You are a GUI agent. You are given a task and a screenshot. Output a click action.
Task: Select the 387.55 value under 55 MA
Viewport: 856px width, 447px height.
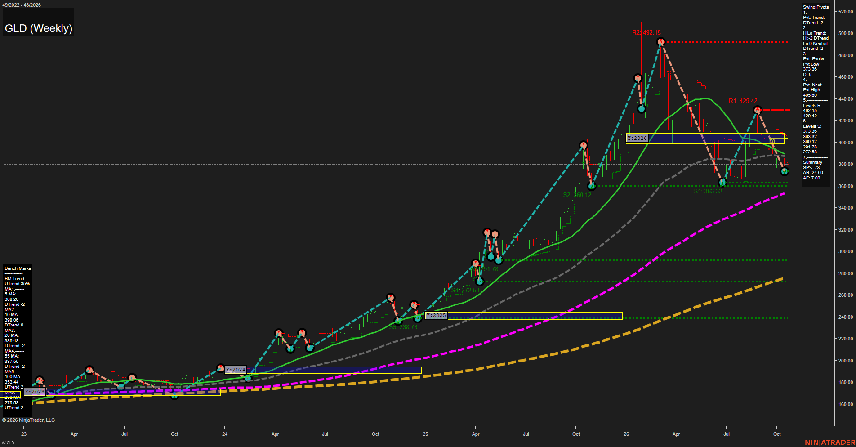[12, 362]
